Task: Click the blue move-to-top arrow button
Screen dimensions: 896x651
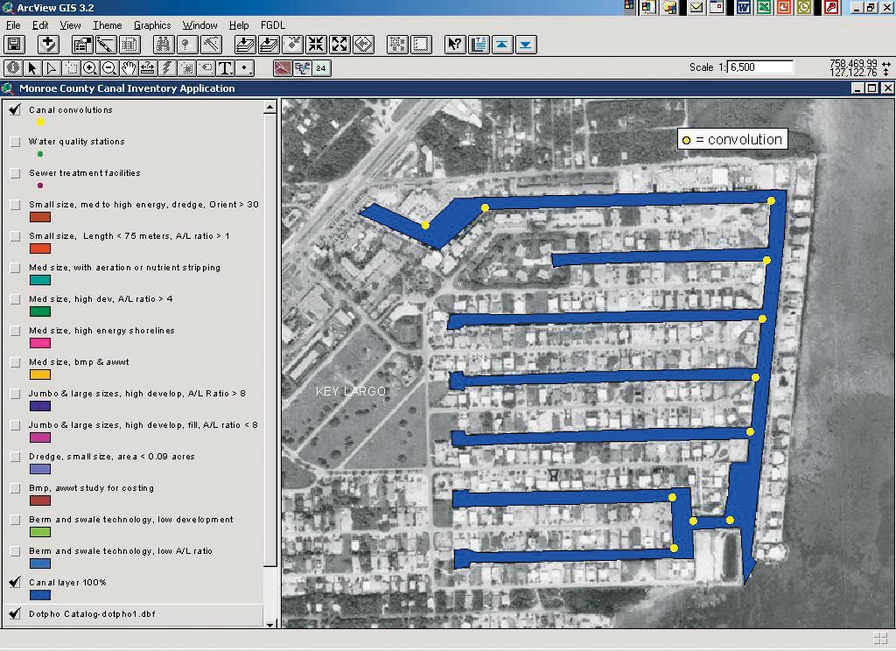Action: 502,44
